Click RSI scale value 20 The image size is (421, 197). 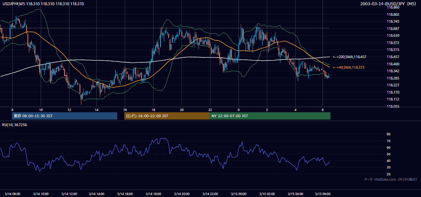388,174
